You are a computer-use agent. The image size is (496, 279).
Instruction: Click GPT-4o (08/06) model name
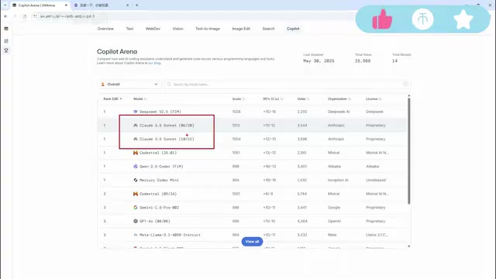(155, 221)
